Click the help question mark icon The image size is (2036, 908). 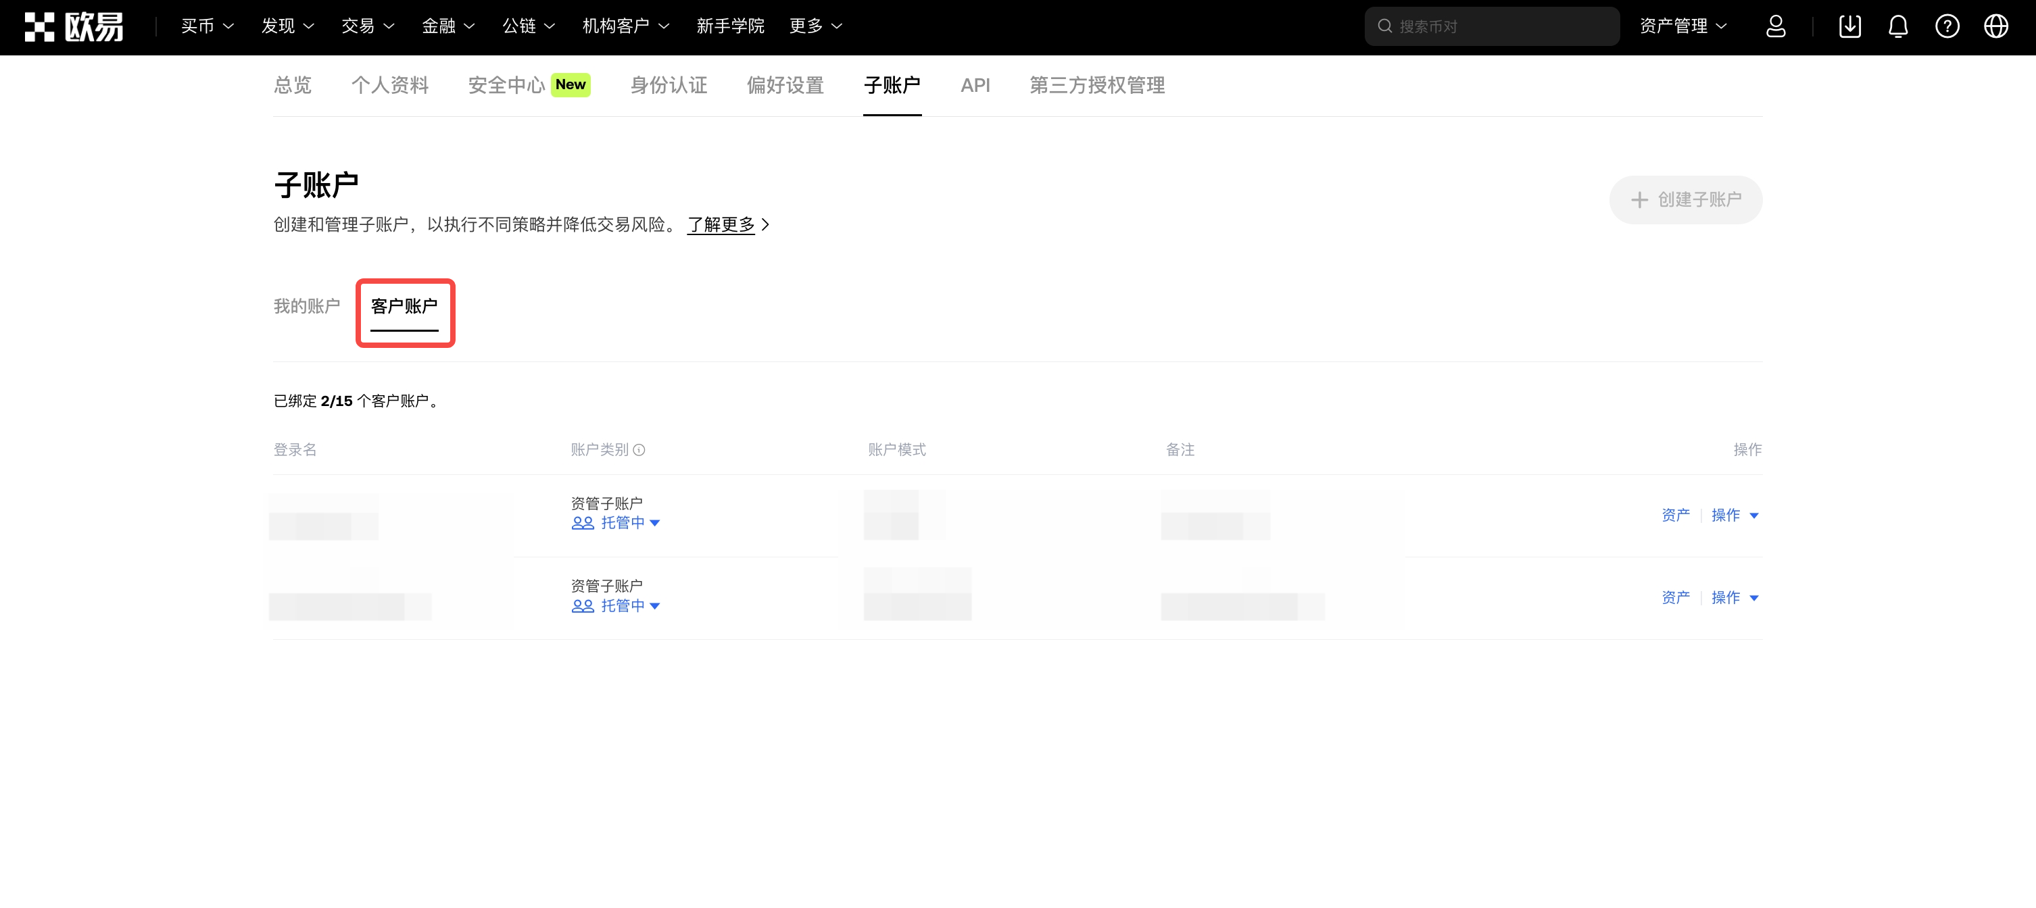tap(1947, 27)
